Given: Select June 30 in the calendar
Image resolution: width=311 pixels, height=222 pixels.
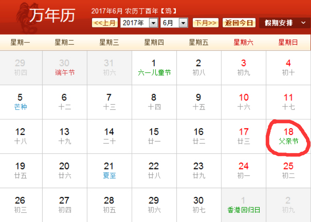Looking at the screenshot, I should 198,204.
